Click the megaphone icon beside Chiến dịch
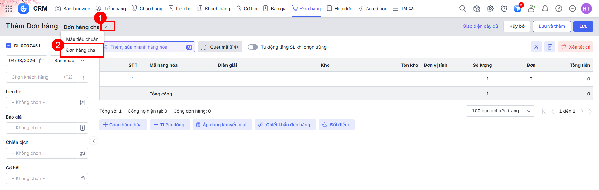 (x=83, y=153)
